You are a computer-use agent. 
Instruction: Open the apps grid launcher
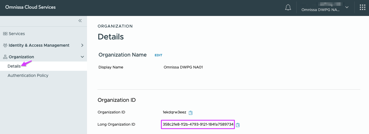pos(362,8)
